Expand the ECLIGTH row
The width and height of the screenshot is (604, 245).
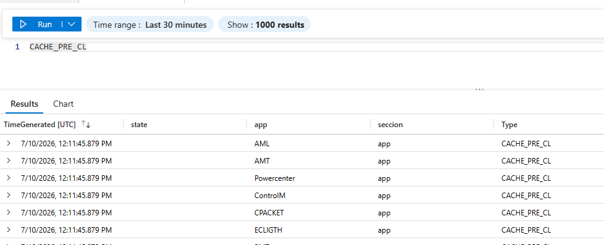[x=9, y=230]
